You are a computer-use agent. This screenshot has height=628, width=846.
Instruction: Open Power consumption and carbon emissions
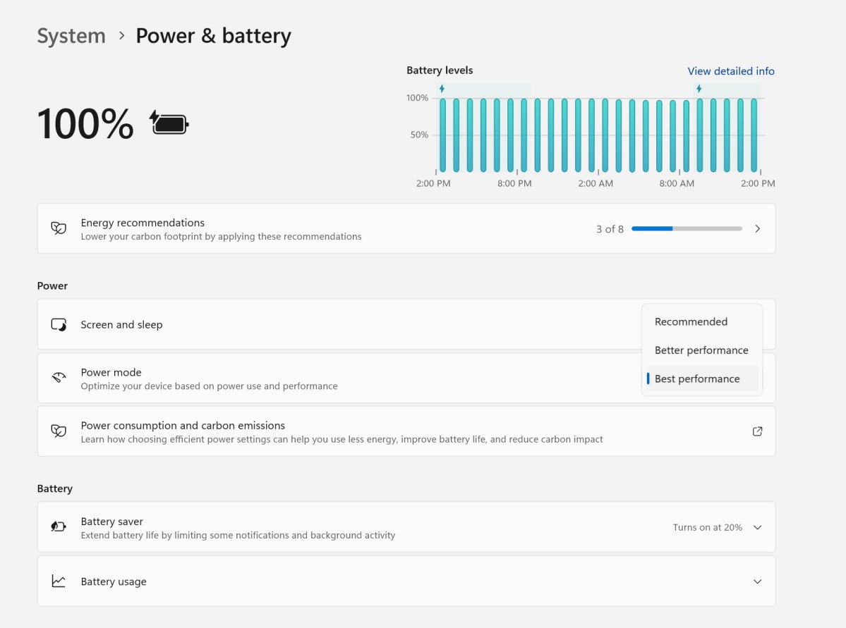(183, 426)
